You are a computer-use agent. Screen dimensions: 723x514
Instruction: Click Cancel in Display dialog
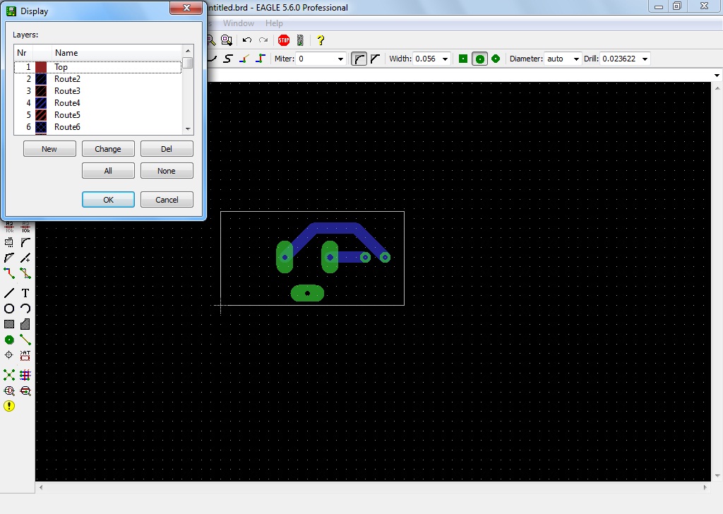tap(167, 200)
